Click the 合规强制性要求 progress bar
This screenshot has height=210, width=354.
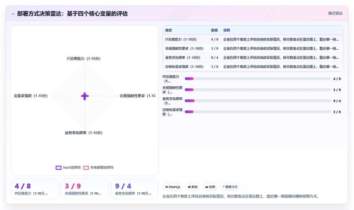[x=258, y=90]
